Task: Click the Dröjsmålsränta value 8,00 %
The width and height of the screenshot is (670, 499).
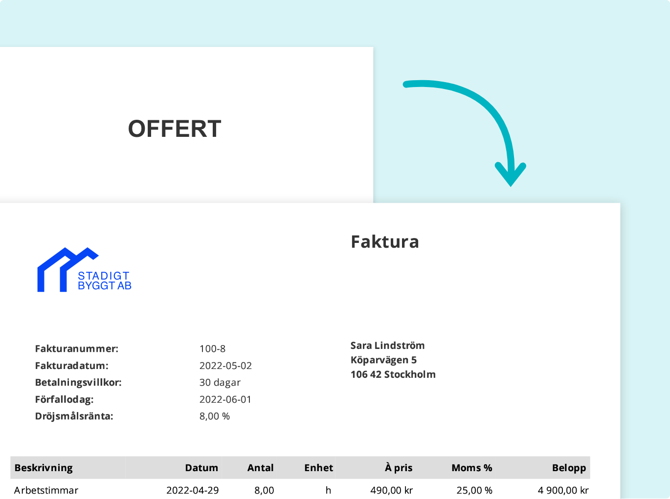Action: [x=215, y=416]
